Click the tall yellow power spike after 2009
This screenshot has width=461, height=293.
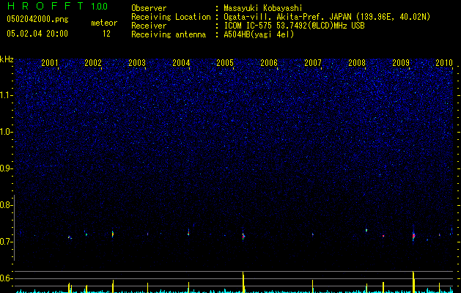click(x=413, y=282)
